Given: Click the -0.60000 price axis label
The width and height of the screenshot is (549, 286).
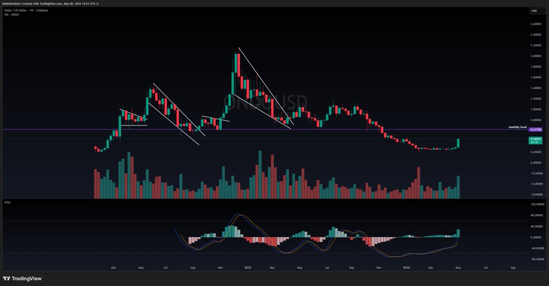Looking at the screenshot, I should click(537, 195).
